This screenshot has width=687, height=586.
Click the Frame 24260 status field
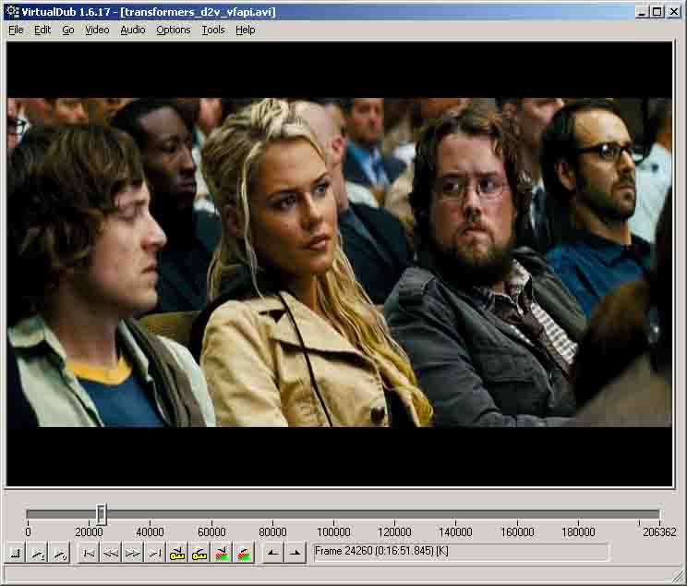coord(461,552)
